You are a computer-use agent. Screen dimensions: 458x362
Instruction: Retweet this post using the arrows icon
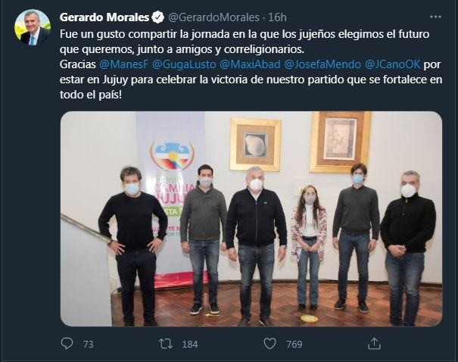click(166, 344)
